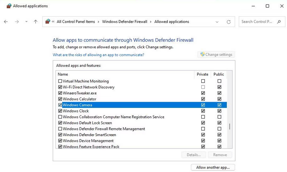
Task: Expand chevron after Windows Defender Firewall breadcrumb
Action: (x=150, y=22)
